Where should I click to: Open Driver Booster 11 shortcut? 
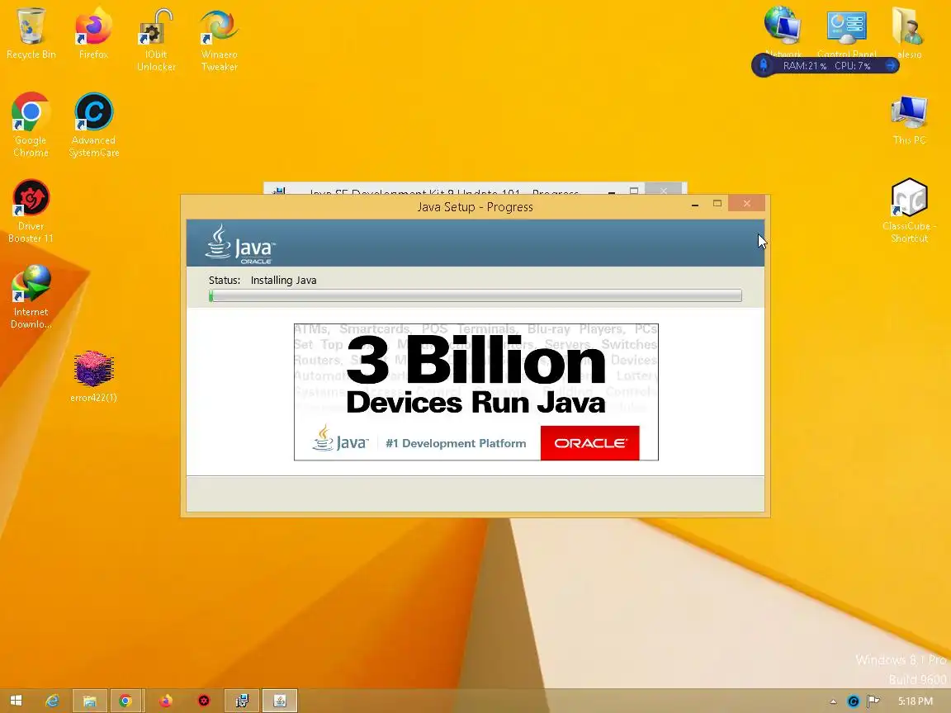[31, 210]
